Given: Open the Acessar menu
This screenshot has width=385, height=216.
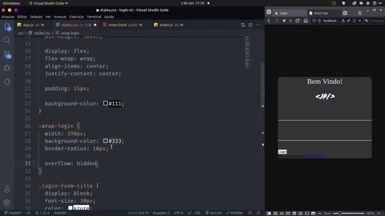Looking at the screenshot, I should pos(60,17).
